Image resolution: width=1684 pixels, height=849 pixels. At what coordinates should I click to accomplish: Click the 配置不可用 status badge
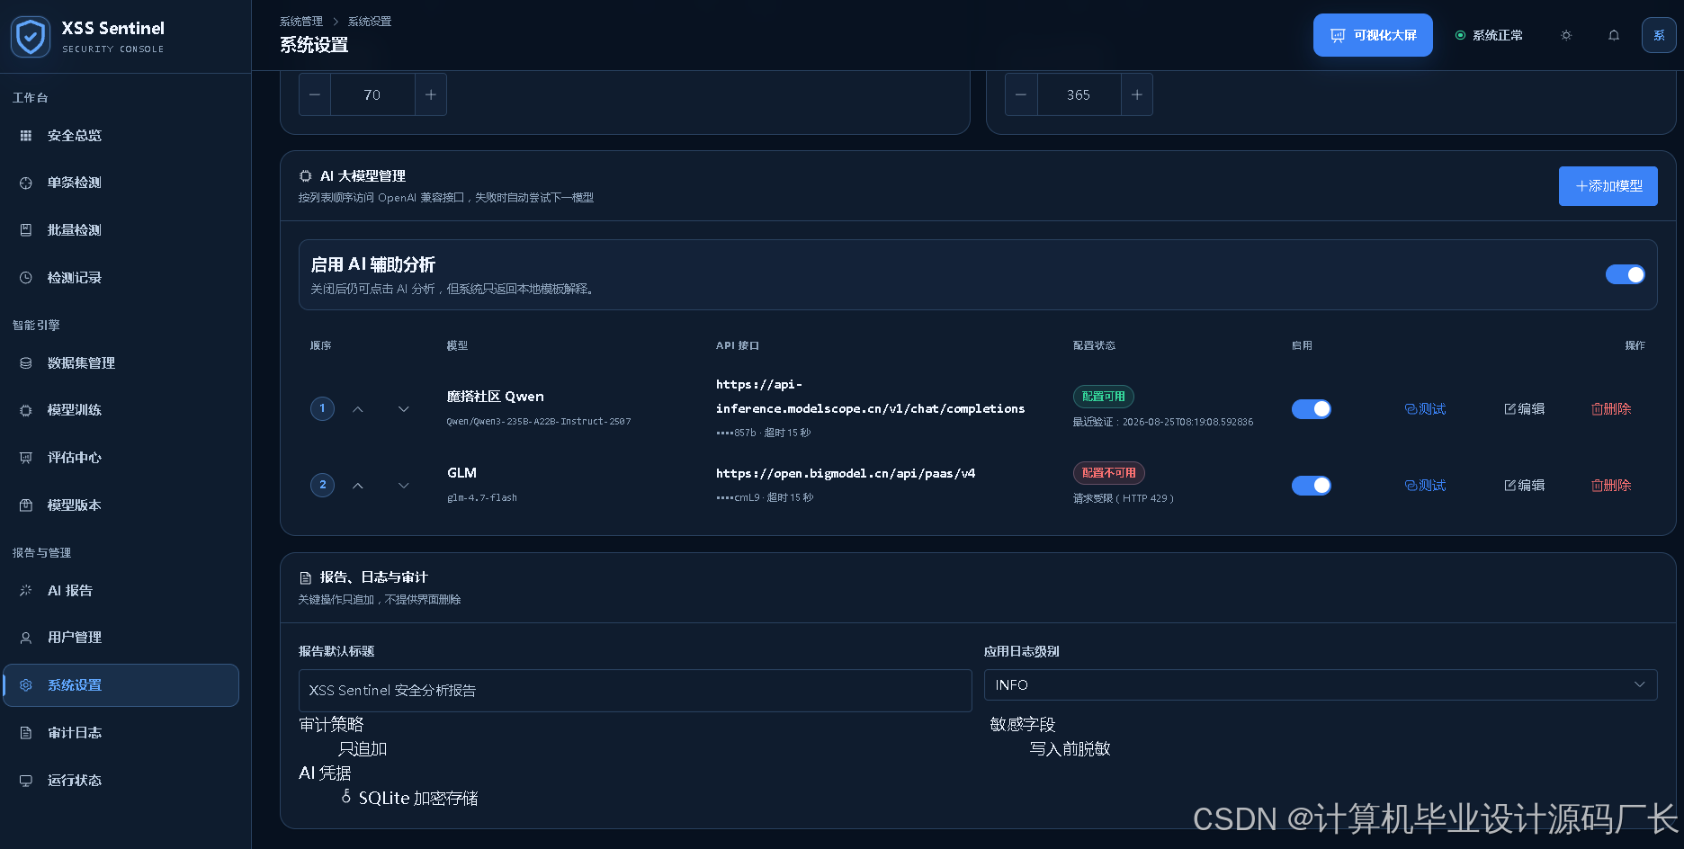[x=1109, y=473]
